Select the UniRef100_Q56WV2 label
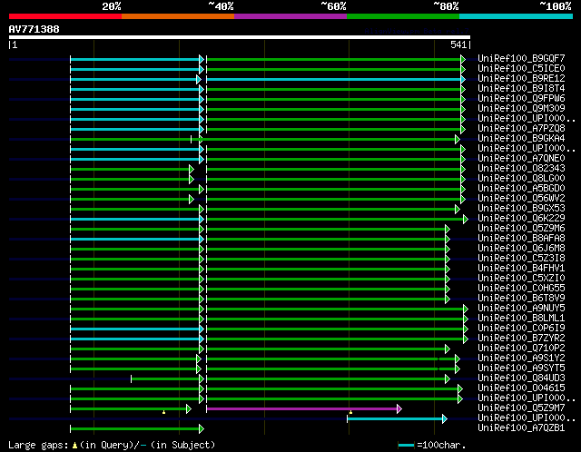 coord(521,199)
